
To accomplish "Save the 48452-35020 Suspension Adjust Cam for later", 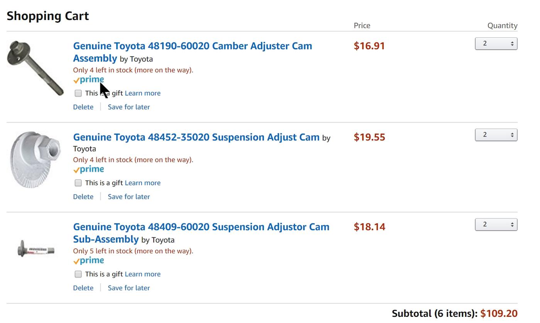I will (129, 197).
